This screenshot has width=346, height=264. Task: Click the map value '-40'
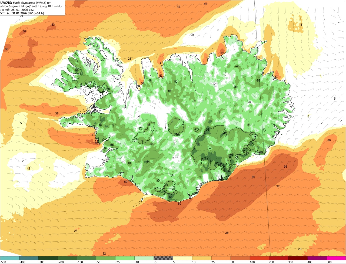pos(237,66)
